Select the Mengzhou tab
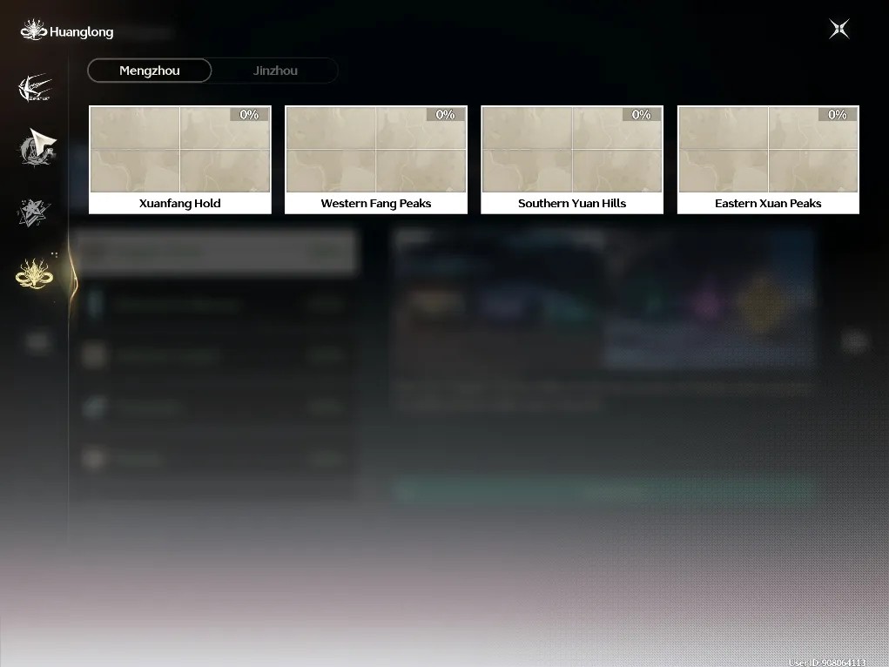Screen dimensions: 889x667 tap(150, 71)
